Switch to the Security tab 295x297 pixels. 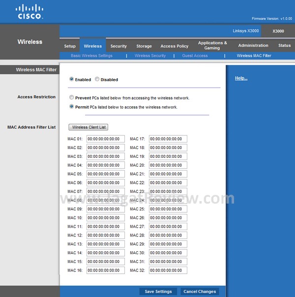118,46
